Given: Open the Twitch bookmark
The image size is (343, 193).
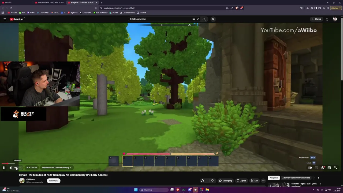Looking at the screenshot, I should click(31, 13).
